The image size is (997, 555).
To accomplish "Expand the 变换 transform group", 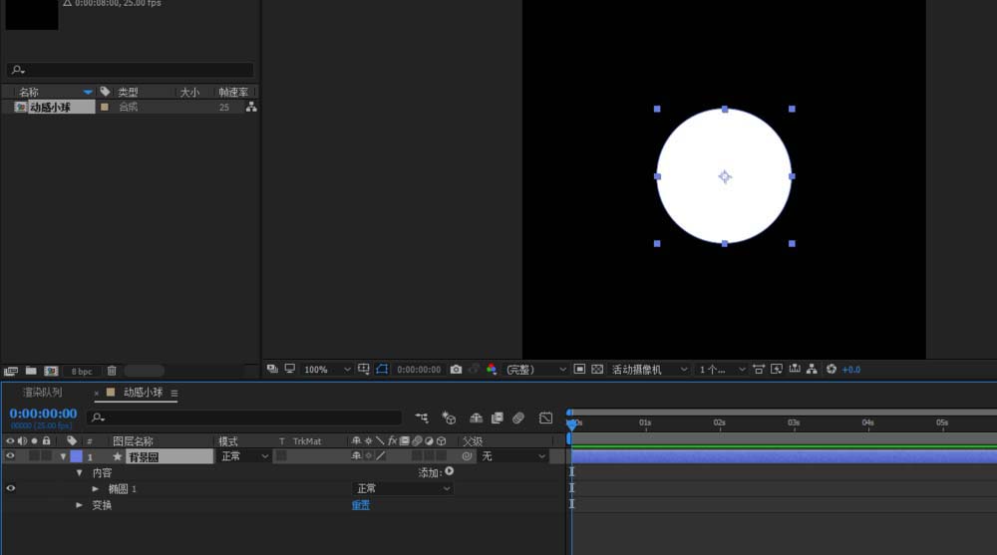I will click(80, 505).
